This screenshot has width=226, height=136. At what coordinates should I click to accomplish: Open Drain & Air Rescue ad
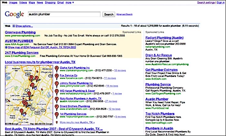[159, 55]
